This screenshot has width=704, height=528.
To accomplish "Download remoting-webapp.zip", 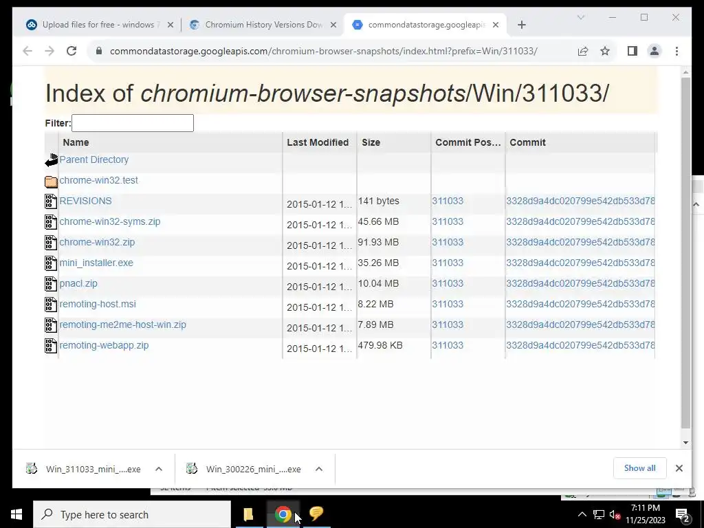I will coord(104,345).
